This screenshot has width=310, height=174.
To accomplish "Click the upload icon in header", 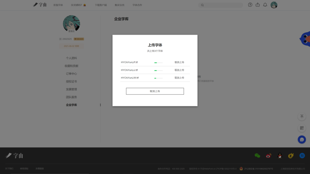I will tap(257, 5).
